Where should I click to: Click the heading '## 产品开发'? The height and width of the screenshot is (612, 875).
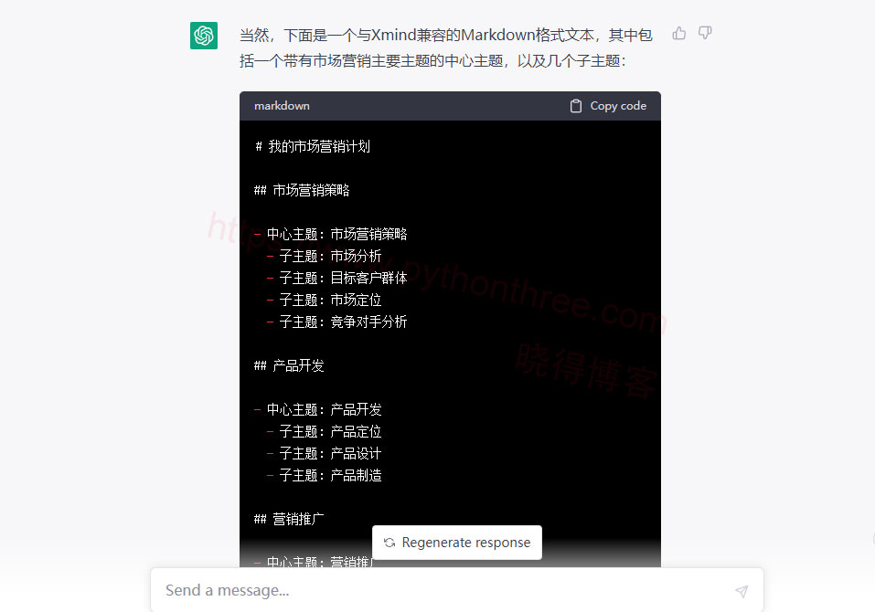point(289,366)
